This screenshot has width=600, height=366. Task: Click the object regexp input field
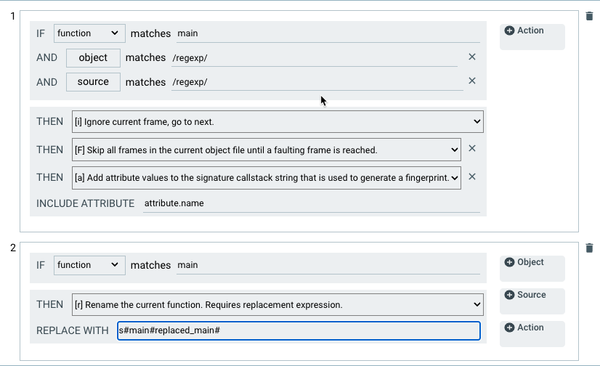(314, 57)
